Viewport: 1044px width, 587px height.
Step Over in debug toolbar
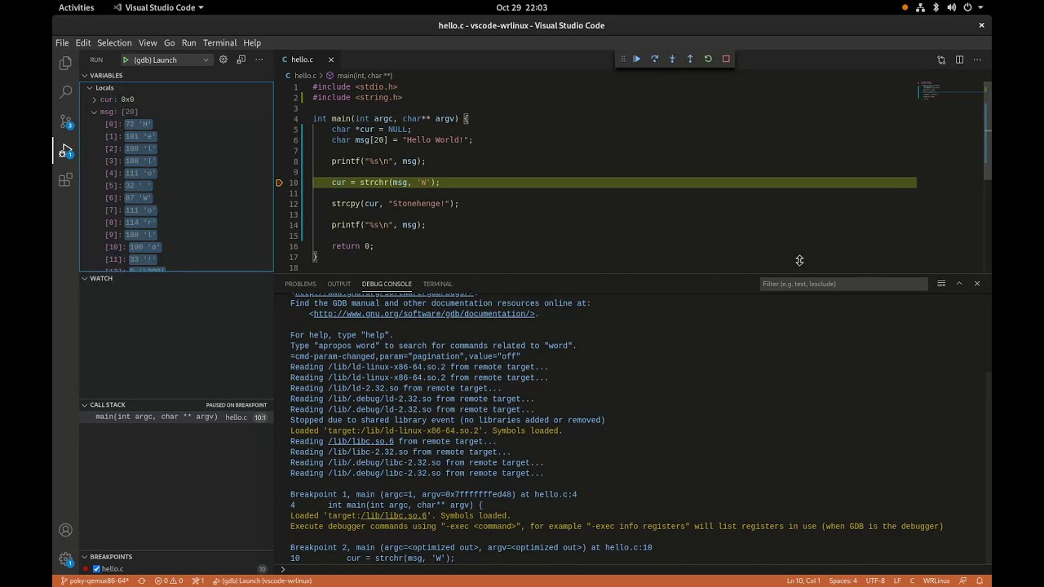654,59
